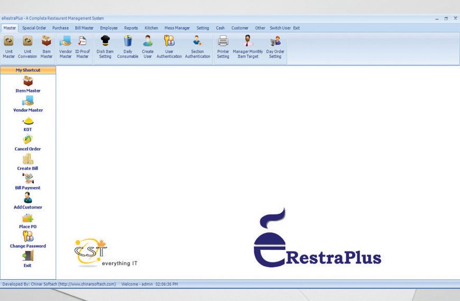The image size is (460, 301).
Task: Minimize the eRestraPlus window
Action: [x=437, y=18]
